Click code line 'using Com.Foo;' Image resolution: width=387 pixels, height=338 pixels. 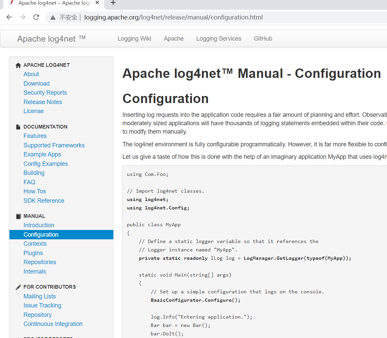tap(148, 175)
